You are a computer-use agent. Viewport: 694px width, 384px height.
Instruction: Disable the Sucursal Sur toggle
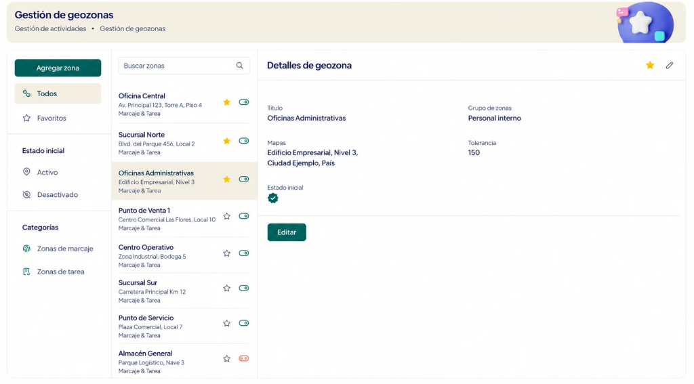[x=244, y=288]
